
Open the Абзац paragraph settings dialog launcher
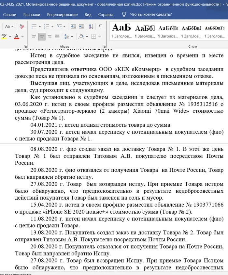pyautogui.click(x=104, y=46)
